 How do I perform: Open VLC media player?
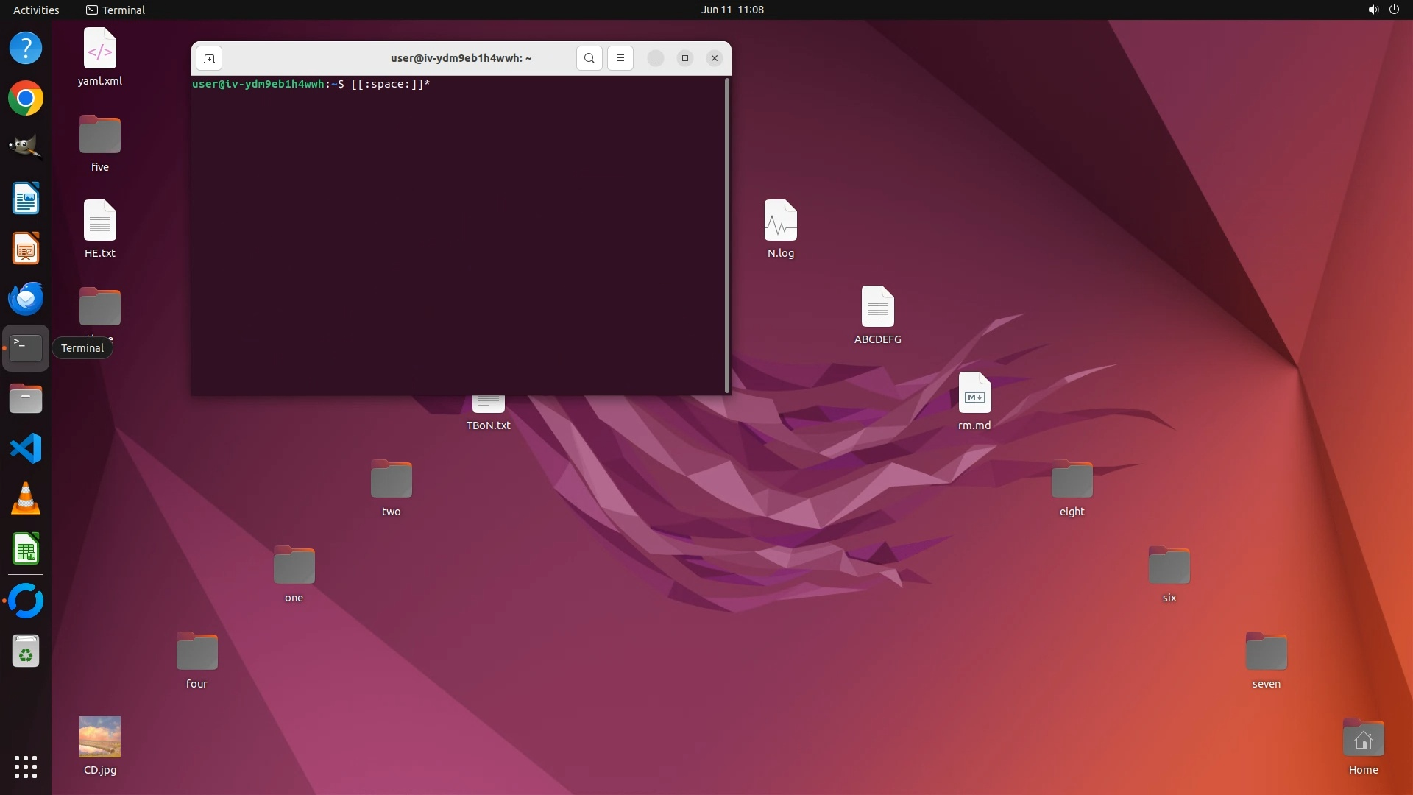pyautogui.click(x=26, y=499)
